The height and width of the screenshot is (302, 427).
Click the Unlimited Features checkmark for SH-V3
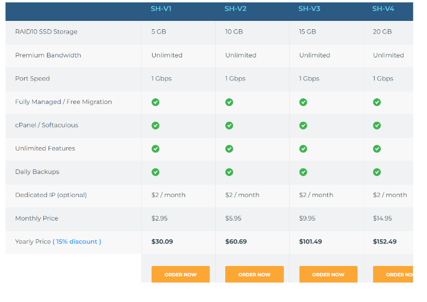[303, 149]
